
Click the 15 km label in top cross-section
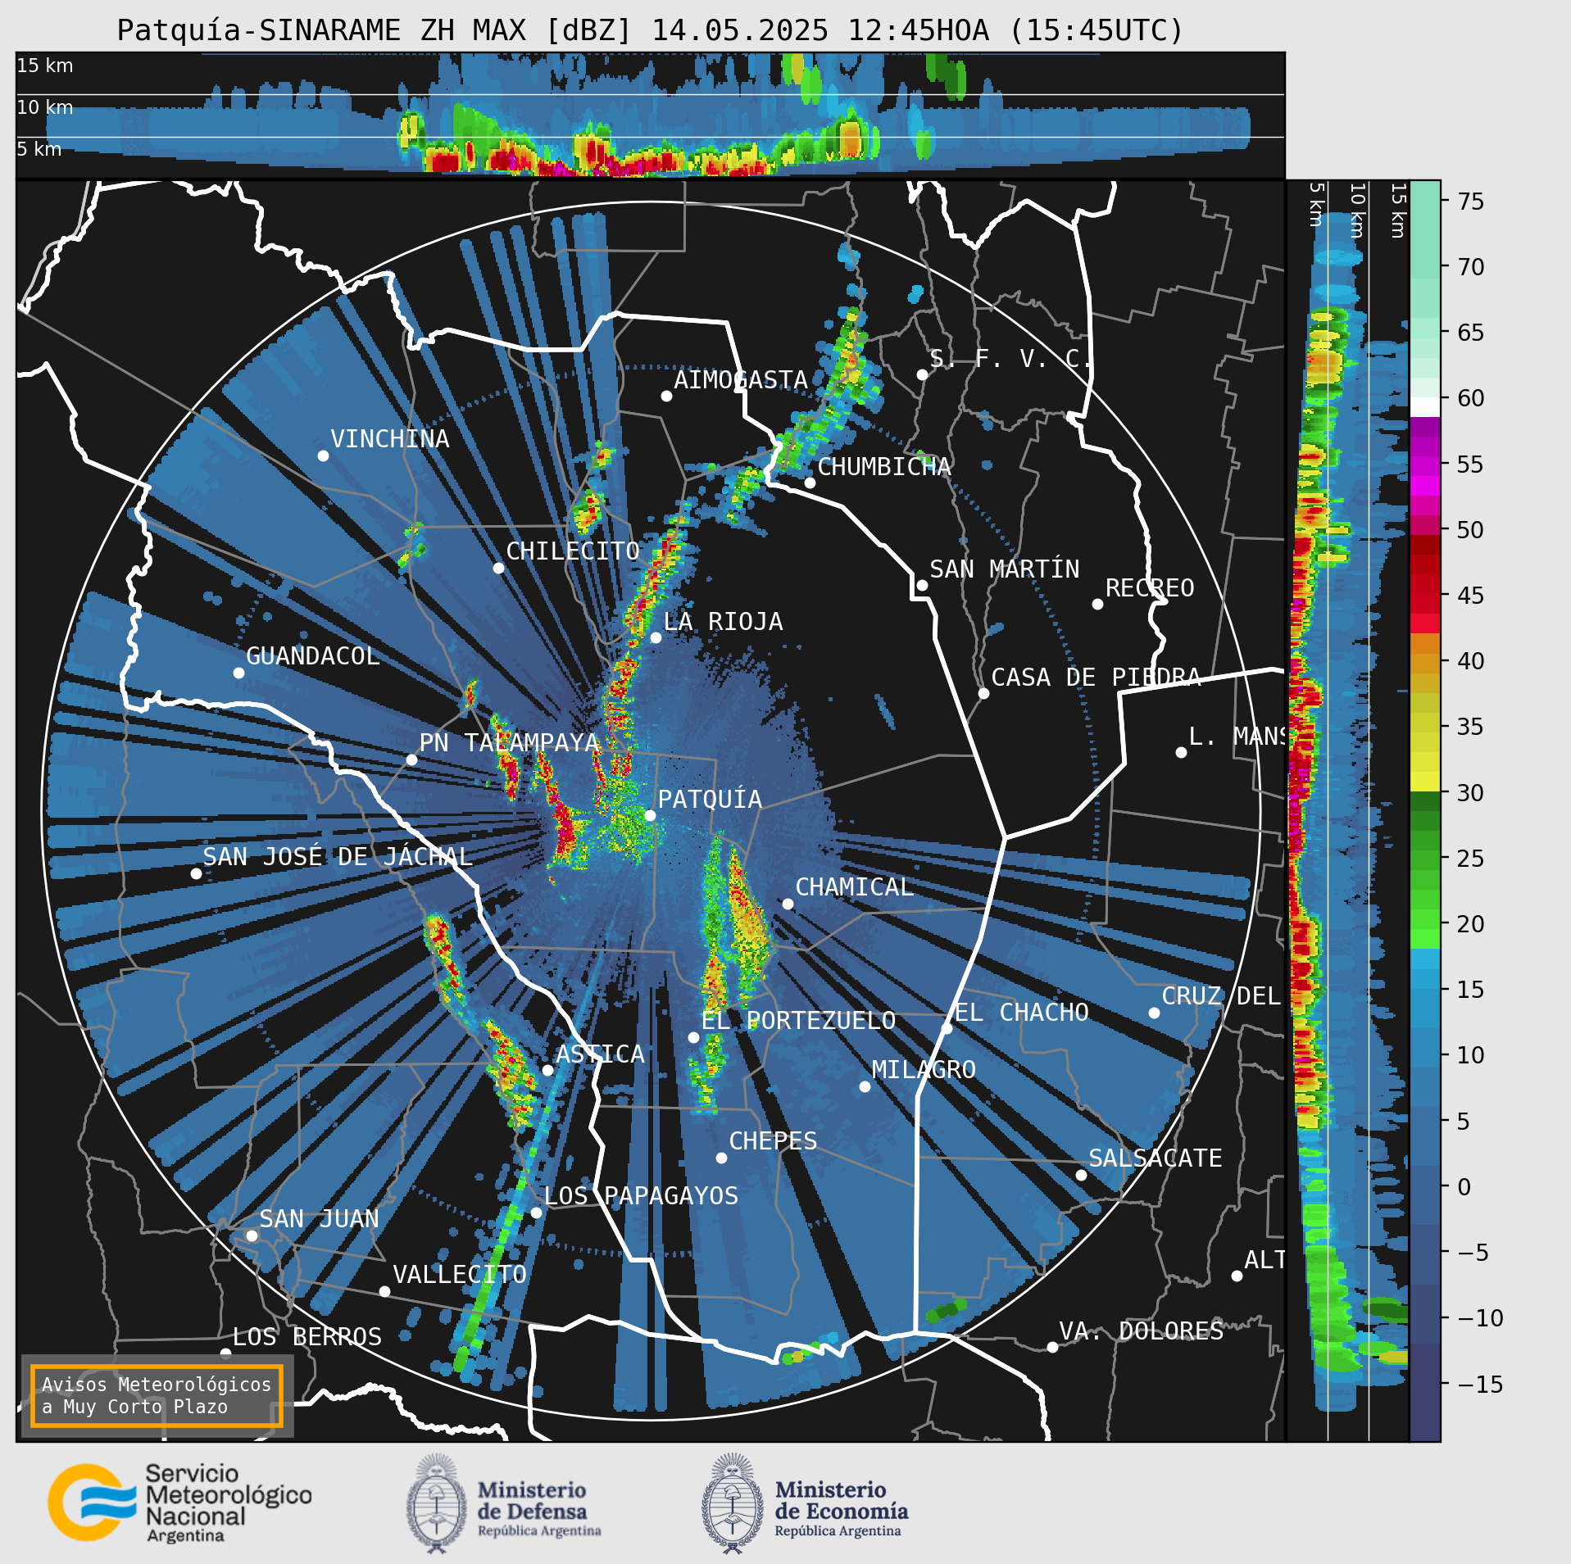tap(45, 66)
